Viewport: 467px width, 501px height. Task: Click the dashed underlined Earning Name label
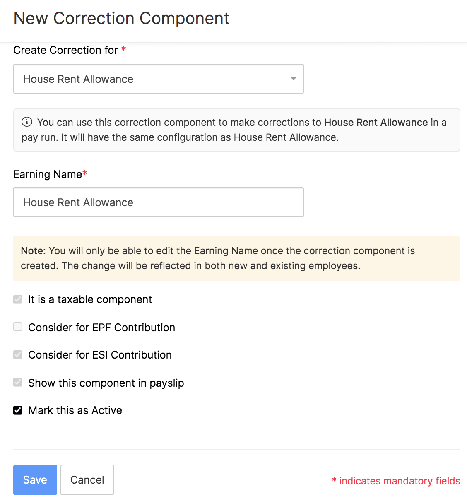[x=47, y=174]
